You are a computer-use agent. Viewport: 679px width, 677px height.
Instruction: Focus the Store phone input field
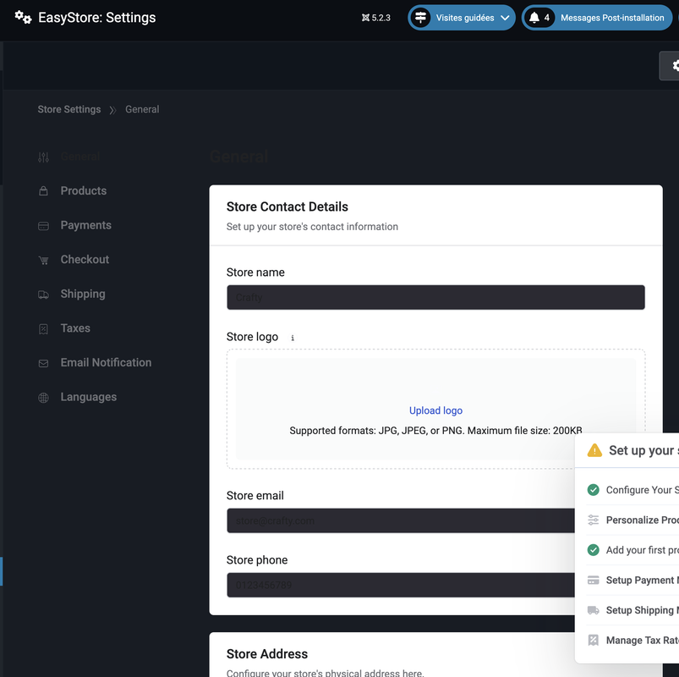click(x=401, y=585)
